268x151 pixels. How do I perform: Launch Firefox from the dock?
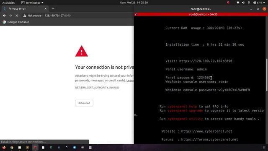(x=4, y=147)
